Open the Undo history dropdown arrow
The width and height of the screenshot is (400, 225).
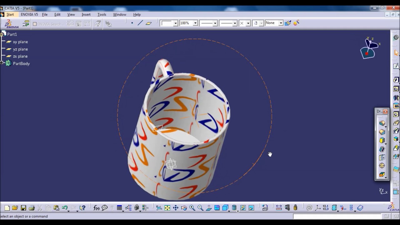68,211
